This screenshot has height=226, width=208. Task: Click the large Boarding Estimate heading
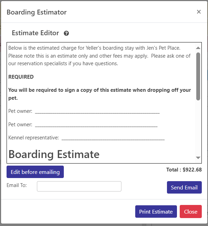point(54,155)
